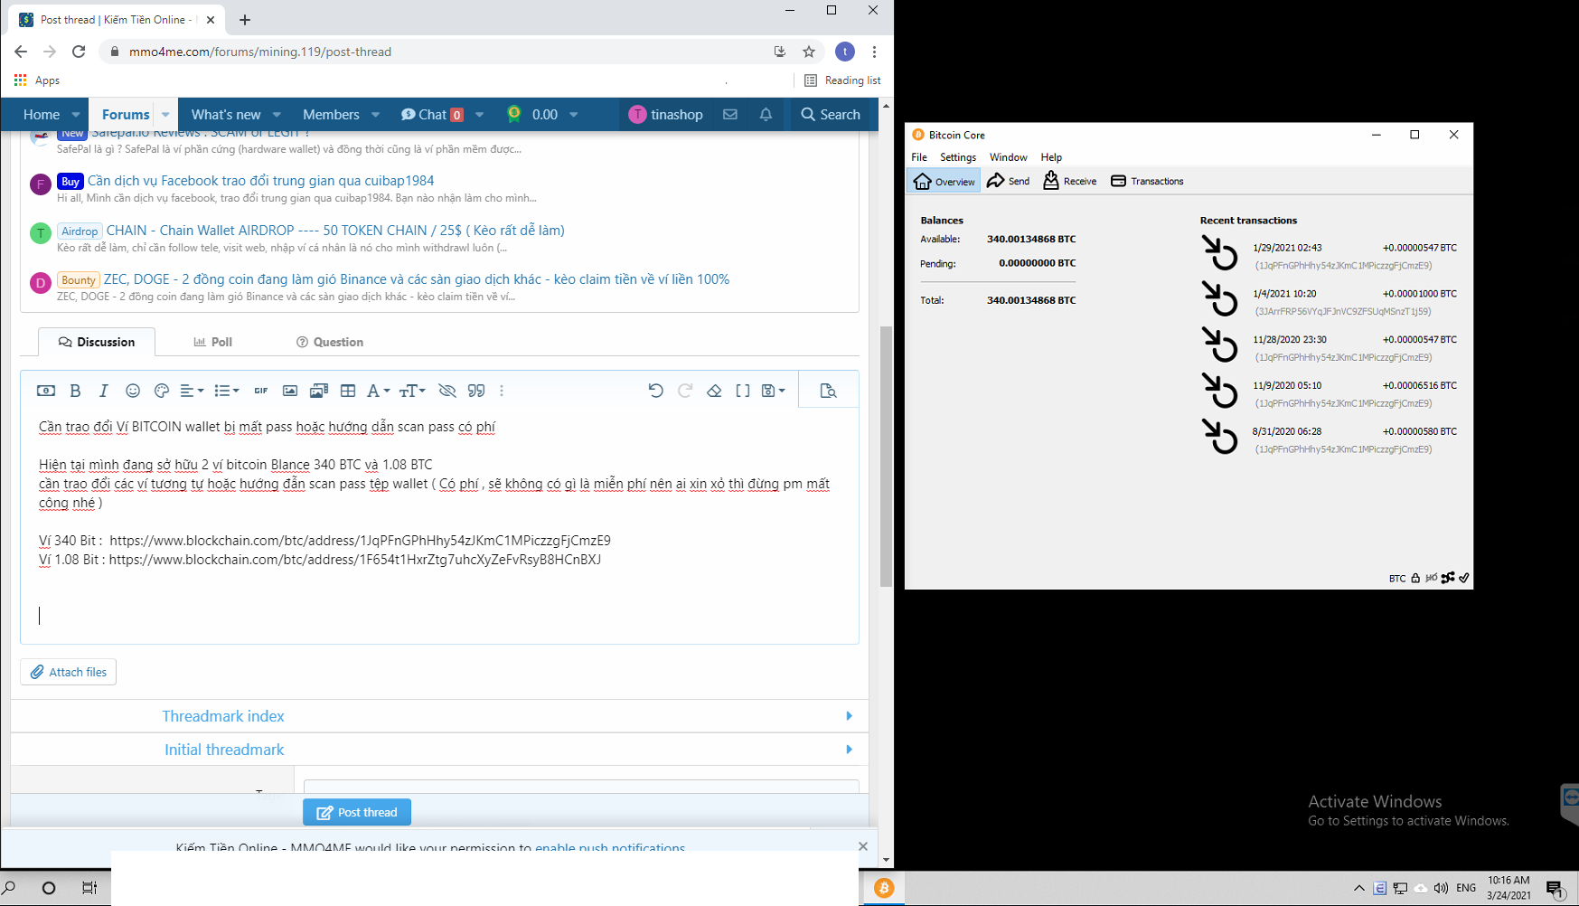
Task: Click the BTC unit selector in Bitcoin Core status bar
Action: 1397,579
